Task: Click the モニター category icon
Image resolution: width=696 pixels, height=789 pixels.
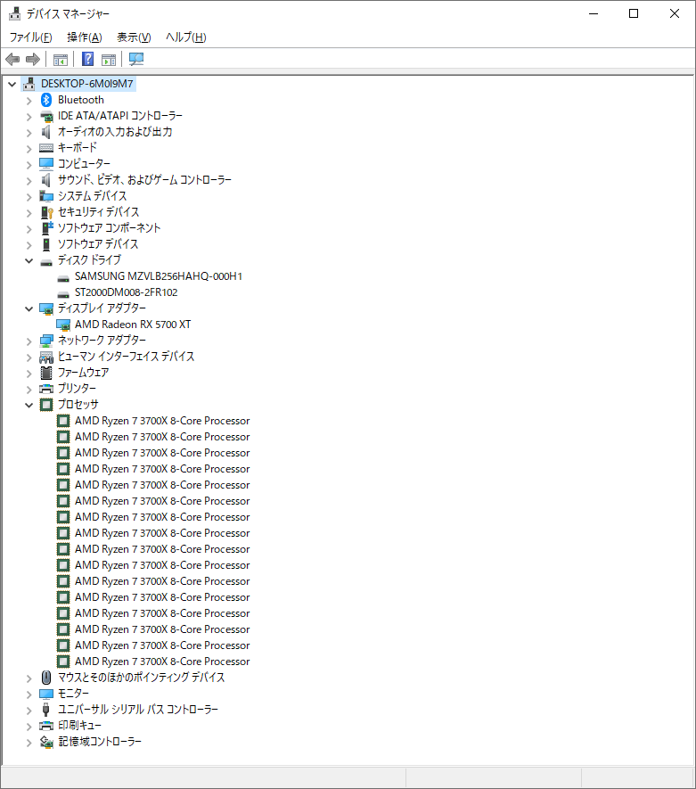Action: coord(46,694)
